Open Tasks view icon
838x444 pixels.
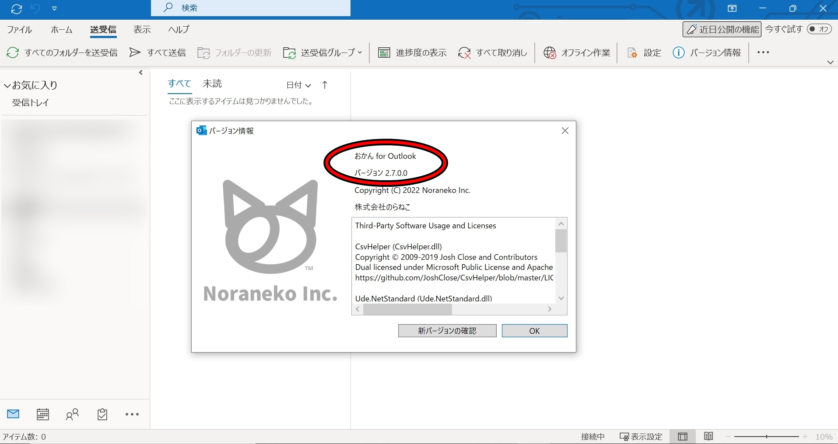(102, 414)
